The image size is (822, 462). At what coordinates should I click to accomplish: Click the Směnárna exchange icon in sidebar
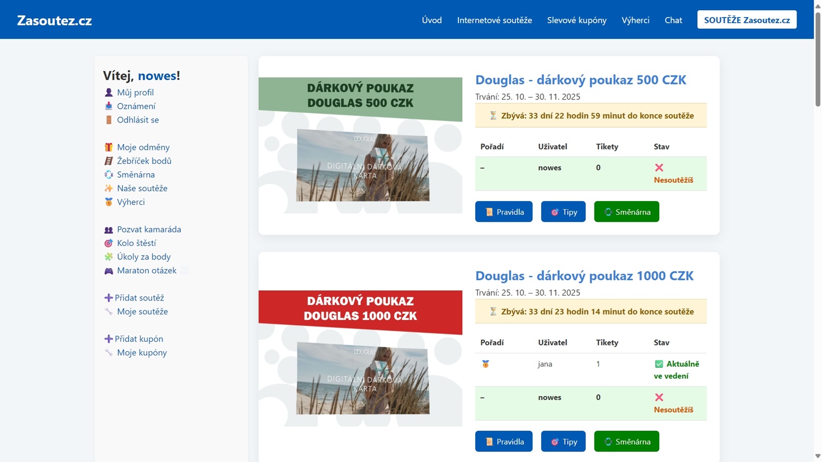click(x=109, y=175)
